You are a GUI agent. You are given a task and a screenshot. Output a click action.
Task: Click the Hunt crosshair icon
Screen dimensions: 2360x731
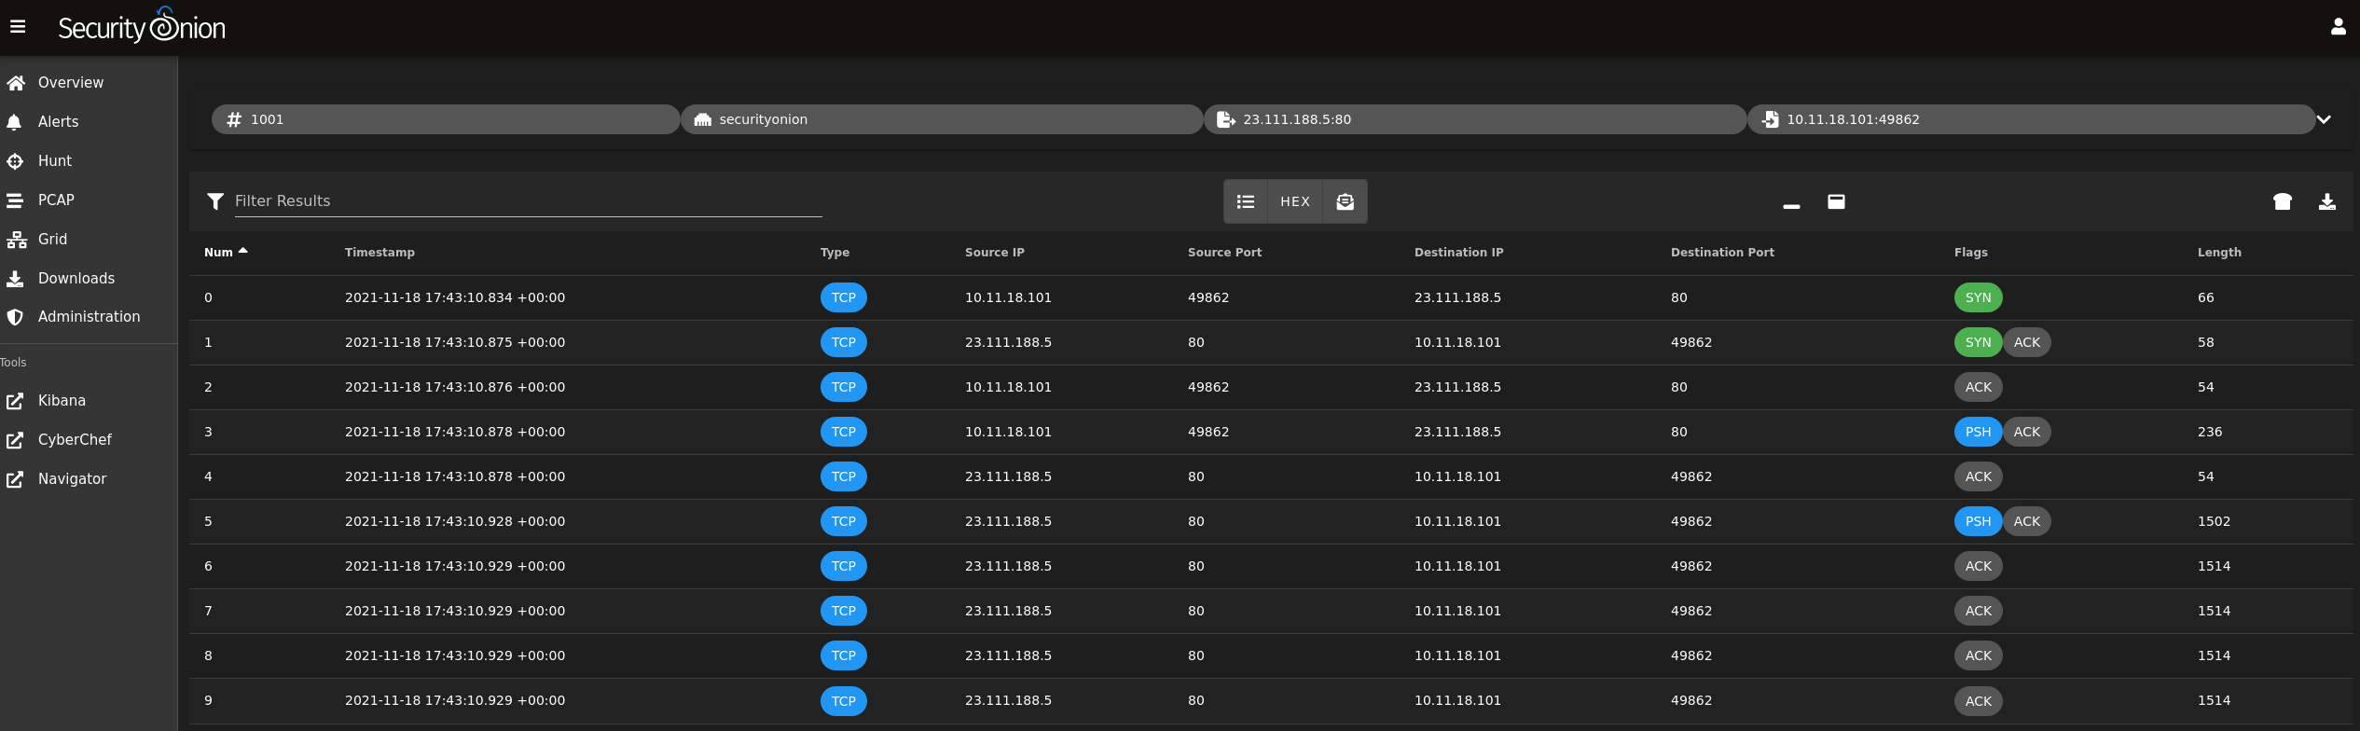[15, 161]
